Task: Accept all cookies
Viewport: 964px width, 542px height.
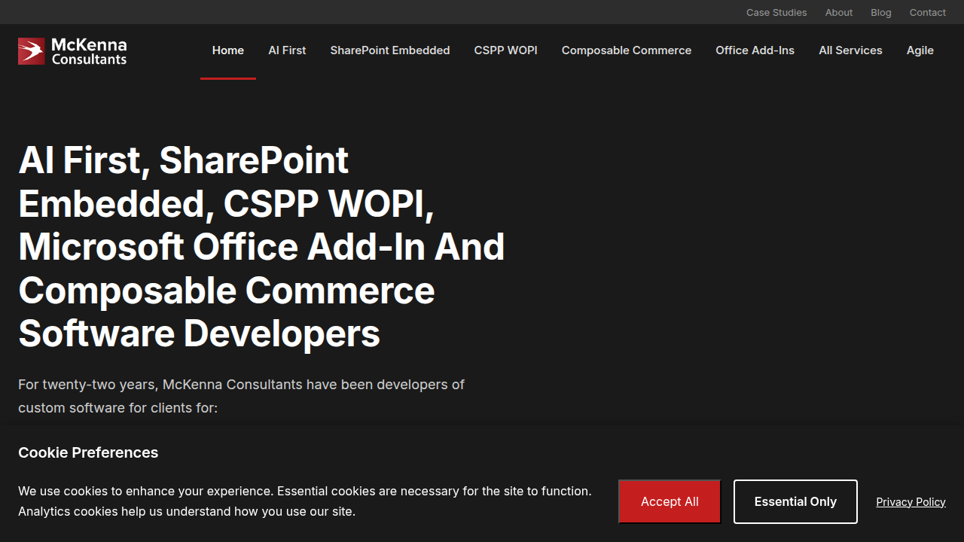Action: click(x=670, y=501)
